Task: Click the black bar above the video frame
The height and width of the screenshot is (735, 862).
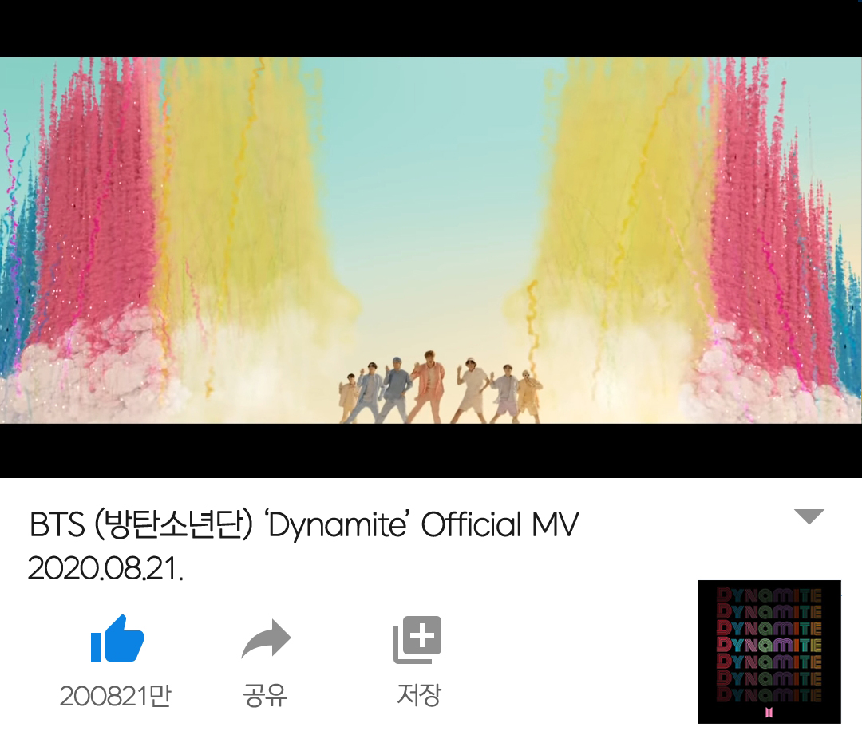Action: pyautogui.click(x=431, y=28)
